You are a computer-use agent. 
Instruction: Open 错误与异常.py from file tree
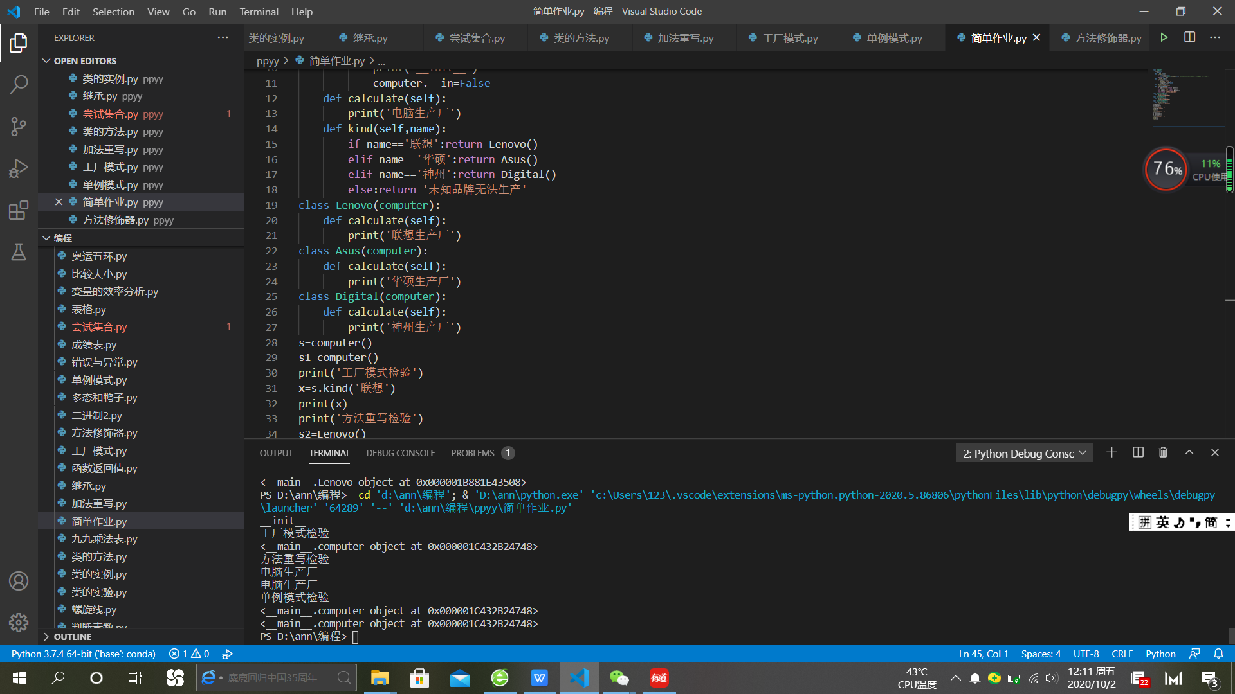coord(104,362)
